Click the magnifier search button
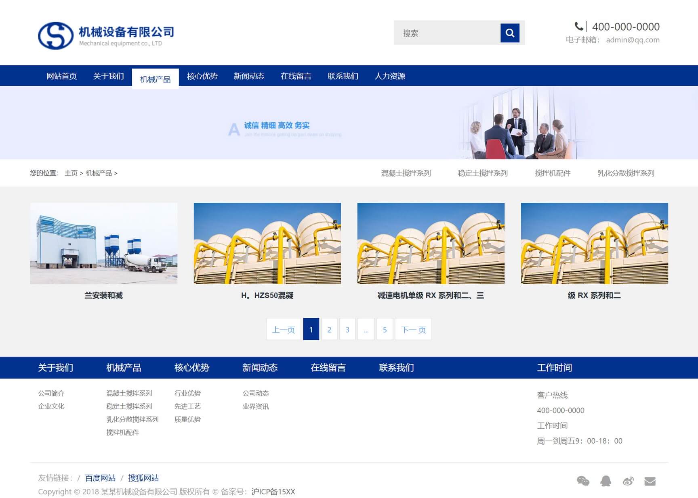 (x=509, y=33)
